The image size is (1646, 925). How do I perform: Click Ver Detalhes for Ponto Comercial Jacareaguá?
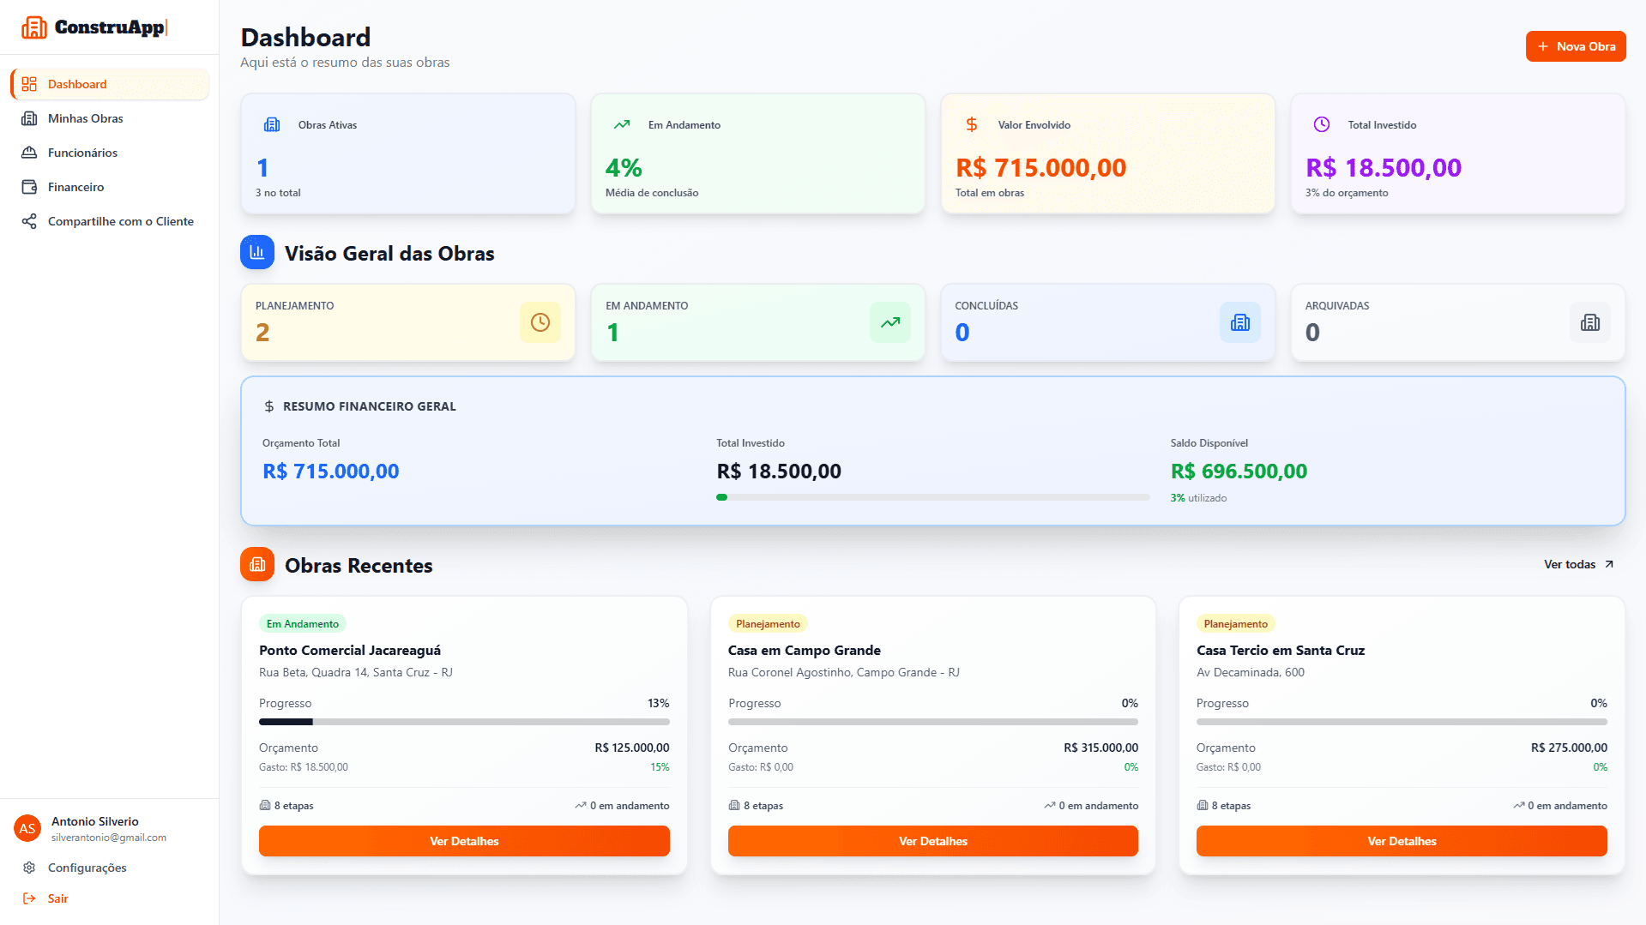tap(463, 840)
